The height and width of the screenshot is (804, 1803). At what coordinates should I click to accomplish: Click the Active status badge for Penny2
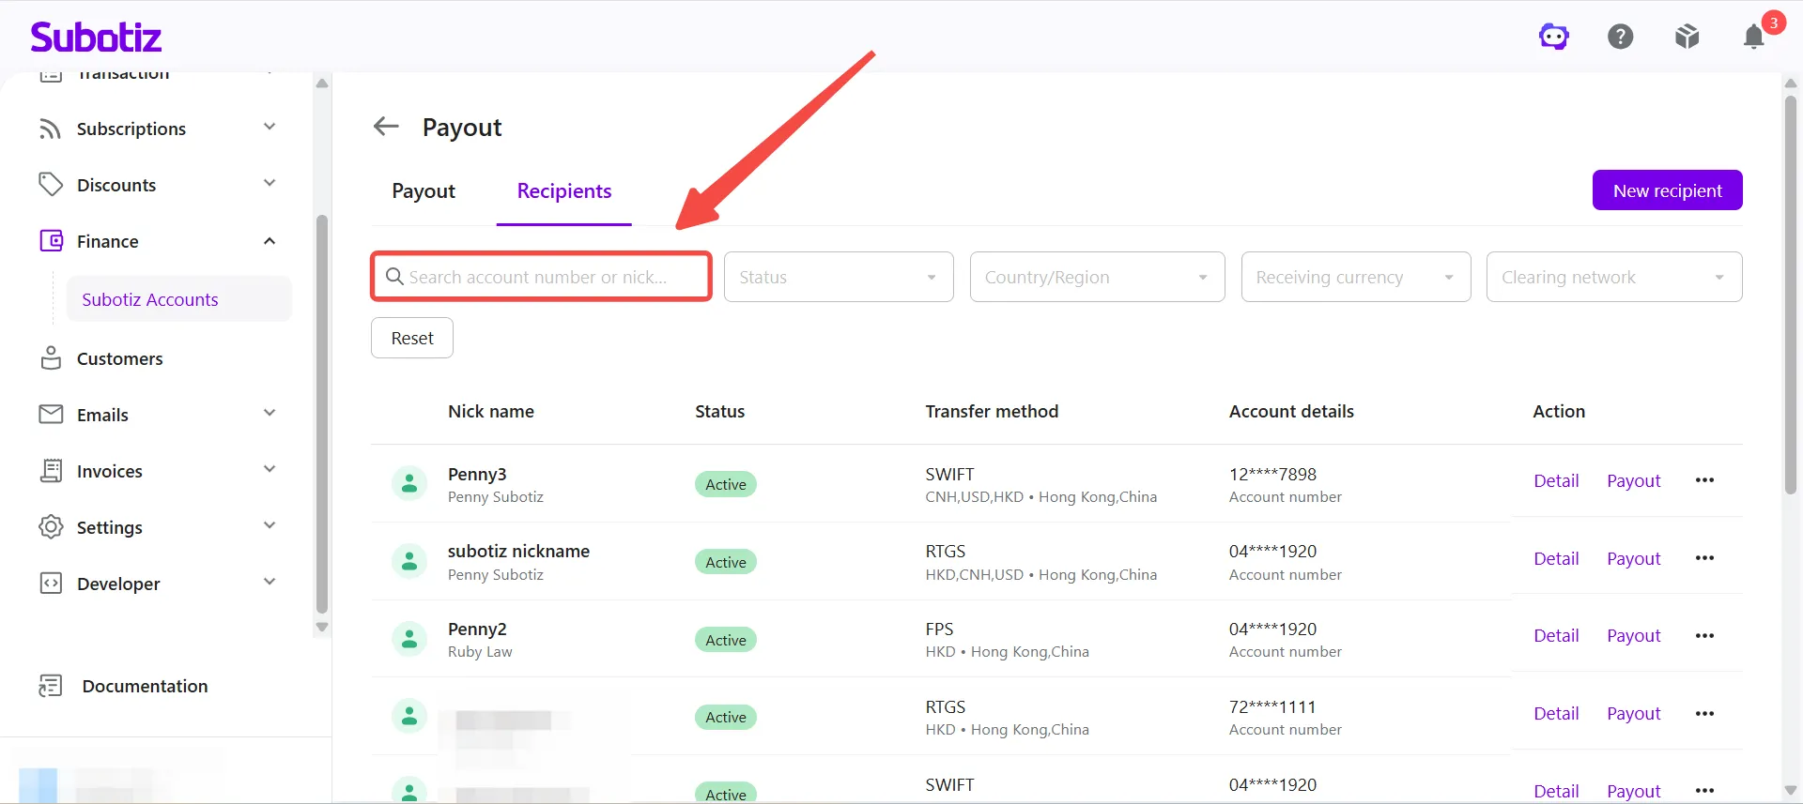click(x=726, y=640)
